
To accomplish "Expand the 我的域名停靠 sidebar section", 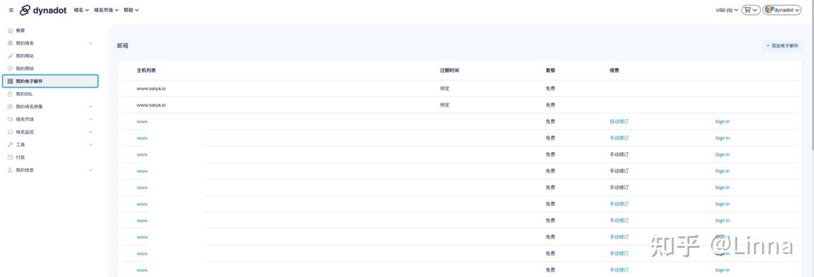I will click(90, 106).
